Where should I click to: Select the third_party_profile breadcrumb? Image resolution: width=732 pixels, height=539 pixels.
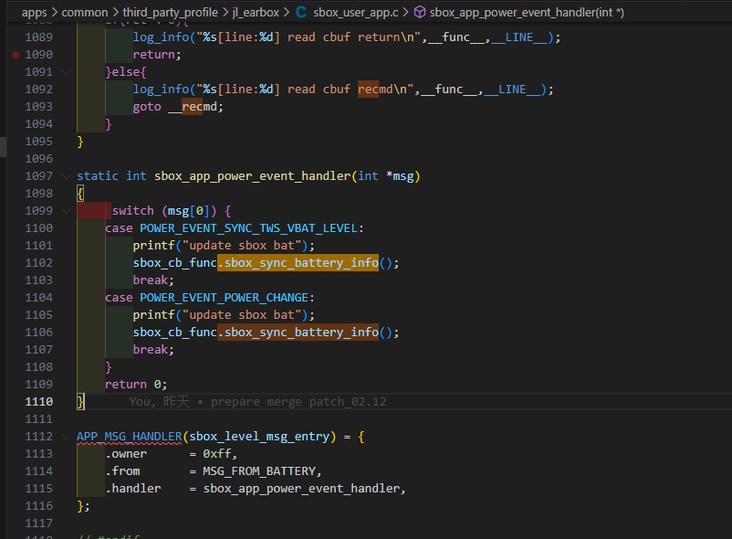coord(171,13)
